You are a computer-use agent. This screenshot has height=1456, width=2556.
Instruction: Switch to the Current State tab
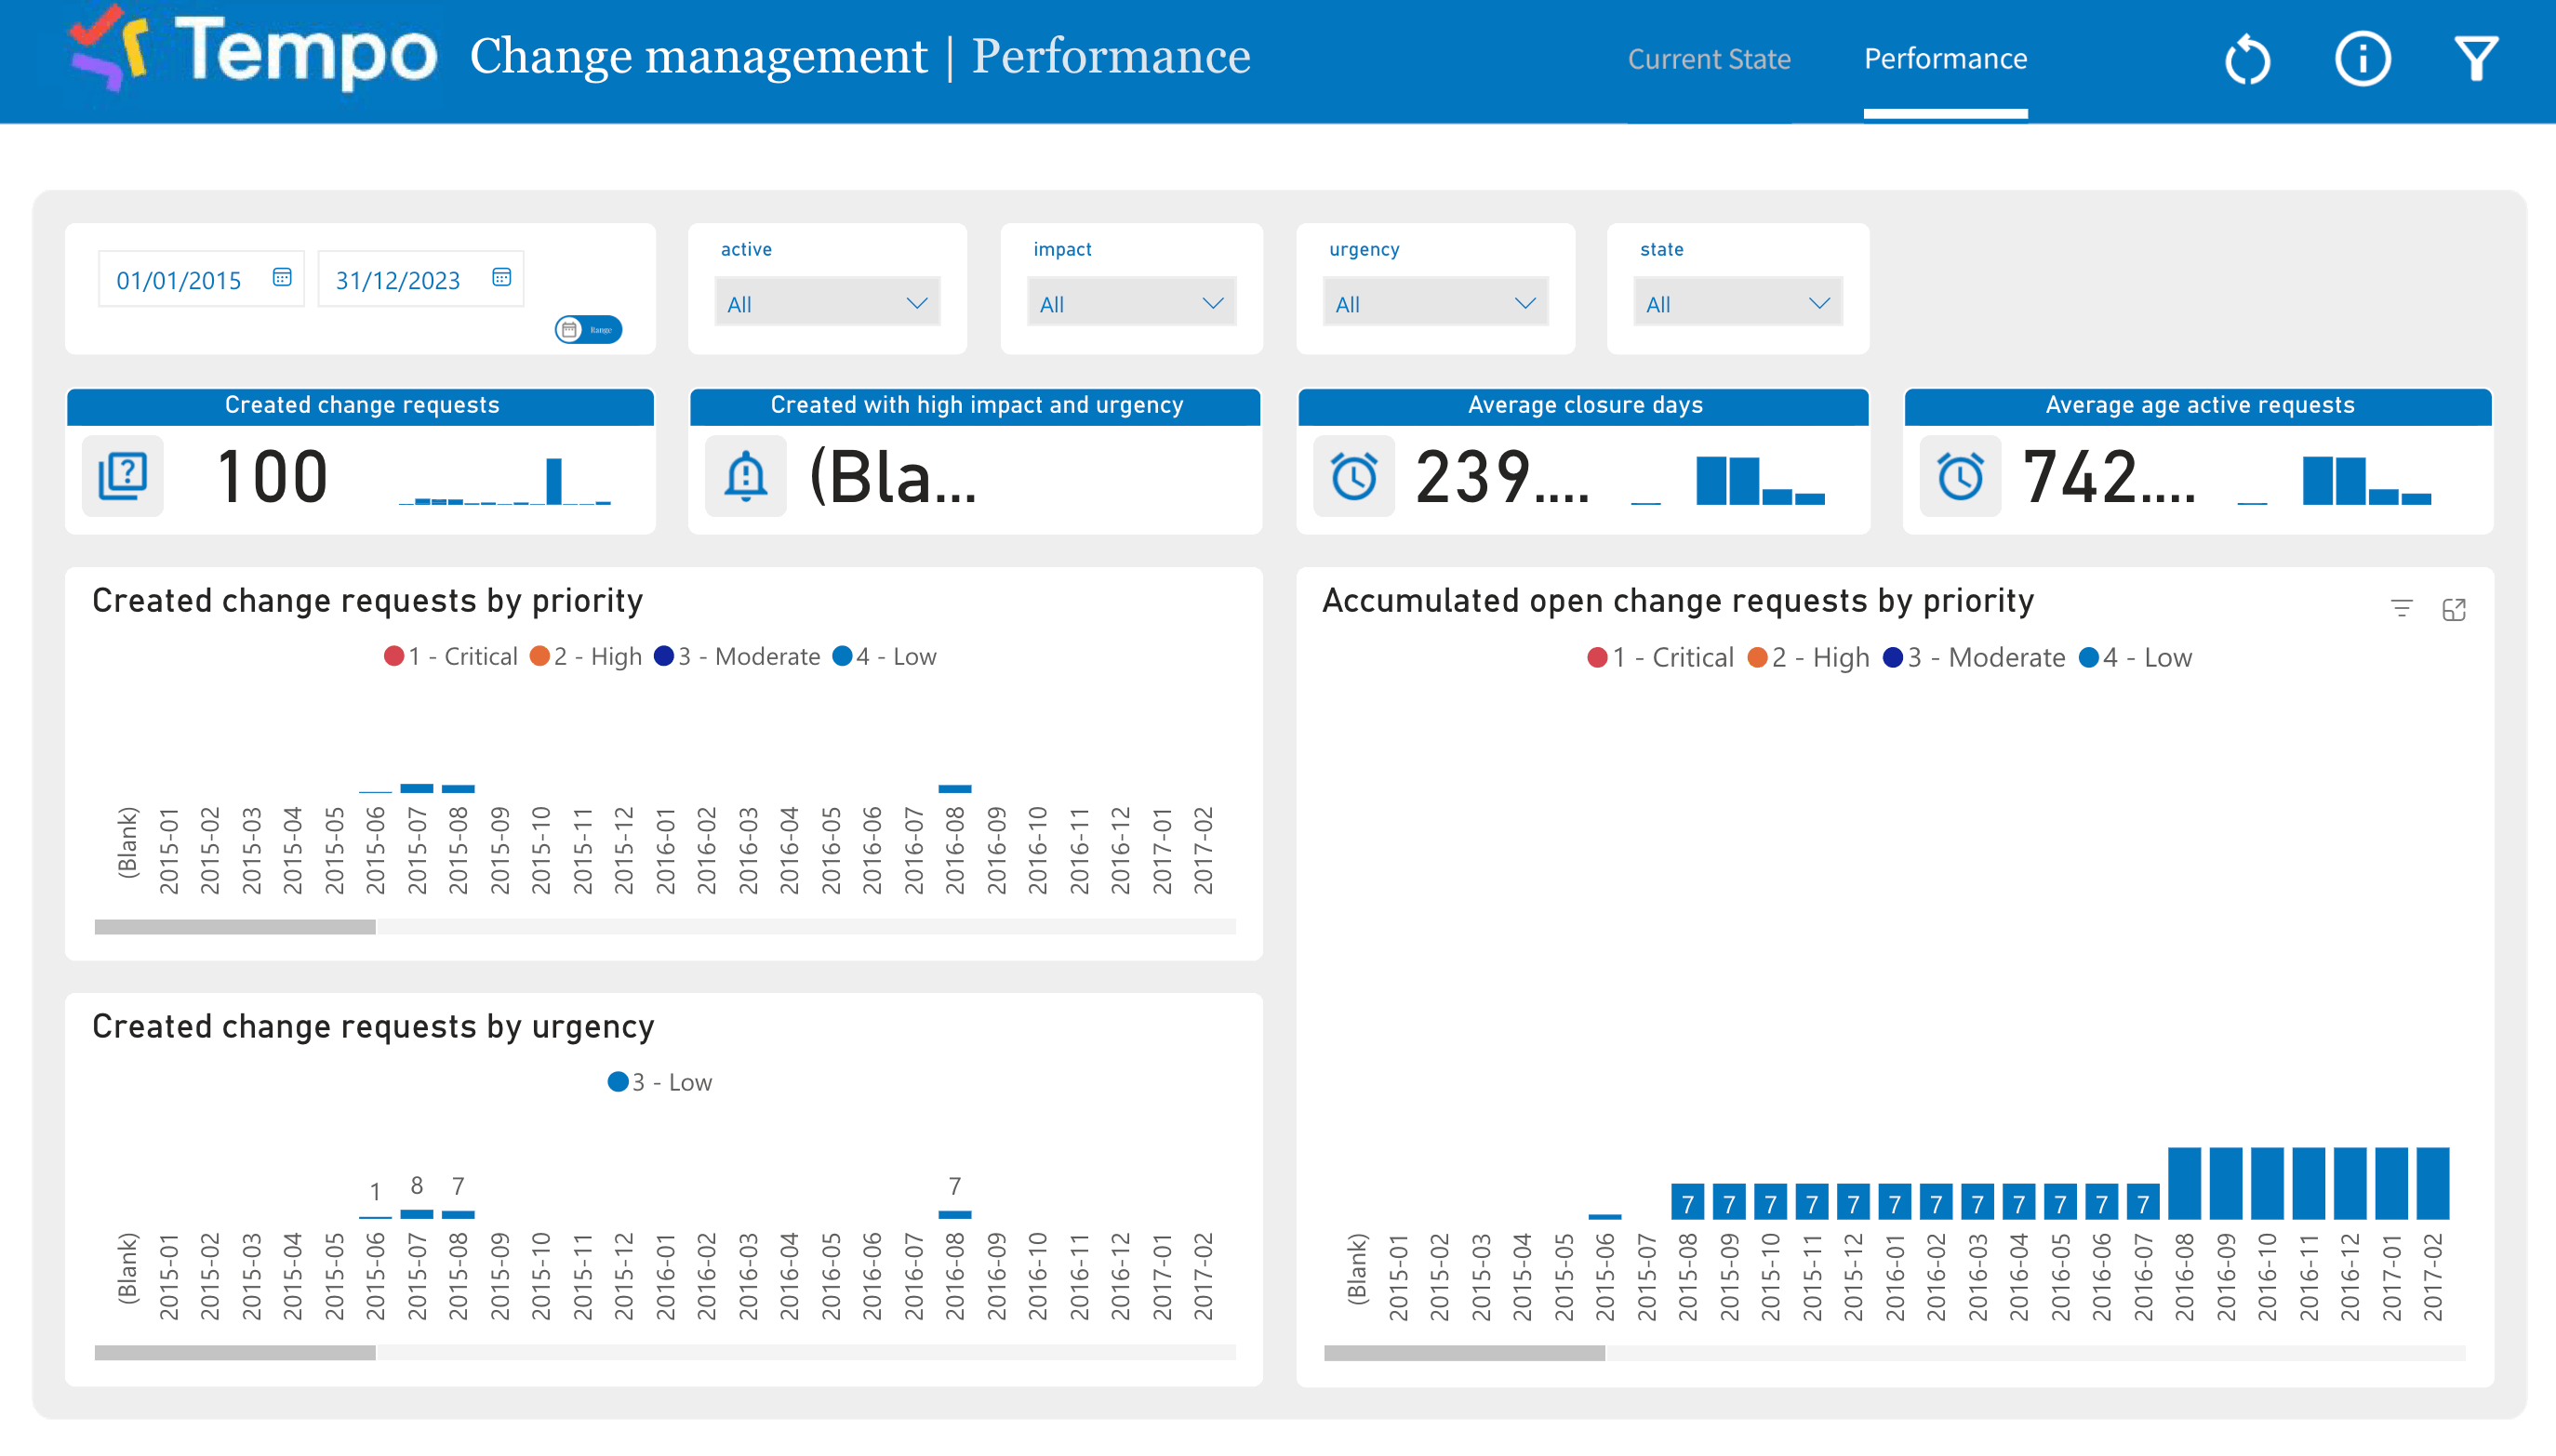tap(1710, 59)
